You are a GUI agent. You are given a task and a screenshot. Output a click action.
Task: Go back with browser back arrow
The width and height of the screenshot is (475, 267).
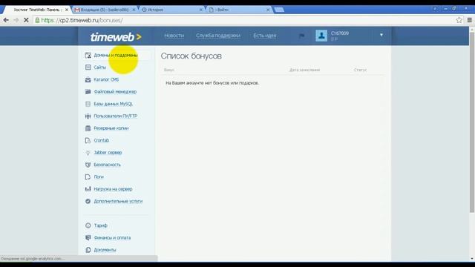tap(6, 20)
